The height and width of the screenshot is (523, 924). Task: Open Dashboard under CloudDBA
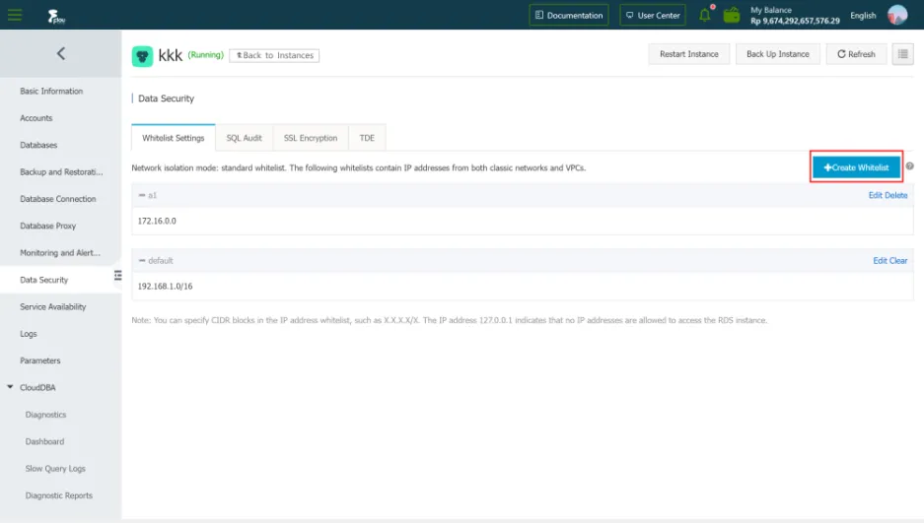pos(44,441)
